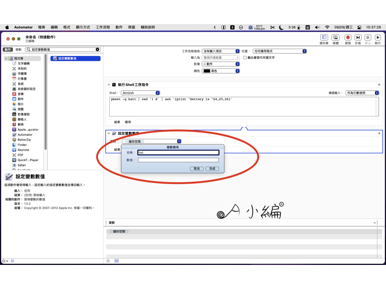Select the 聯絡人 library category

pos(22,119)
